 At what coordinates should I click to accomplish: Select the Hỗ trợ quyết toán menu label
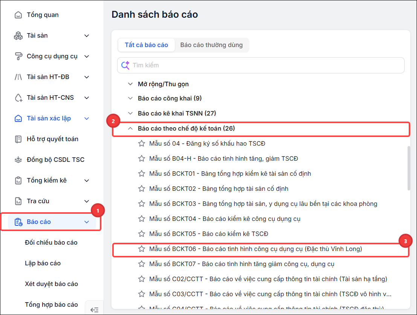point(52,139)
